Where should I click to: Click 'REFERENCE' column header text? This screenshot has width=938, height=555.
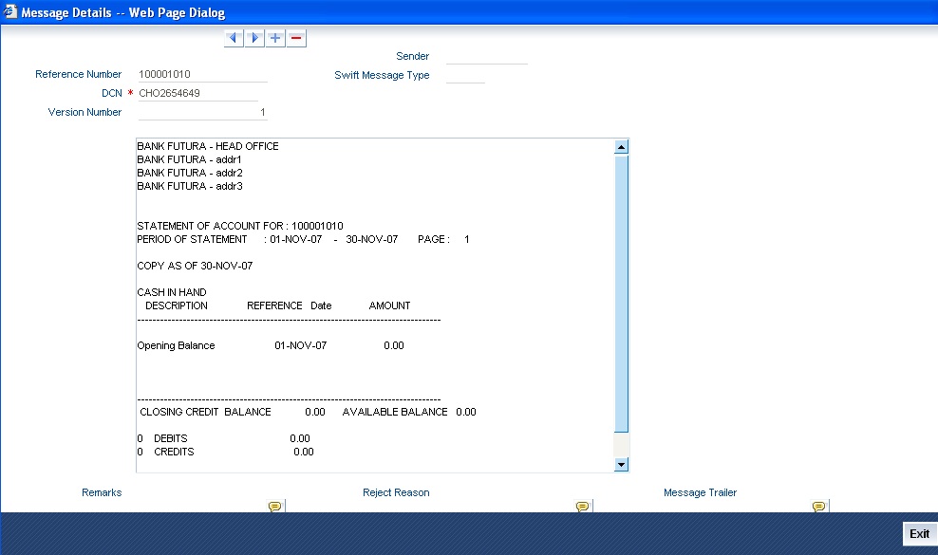[x=274, y=305]
